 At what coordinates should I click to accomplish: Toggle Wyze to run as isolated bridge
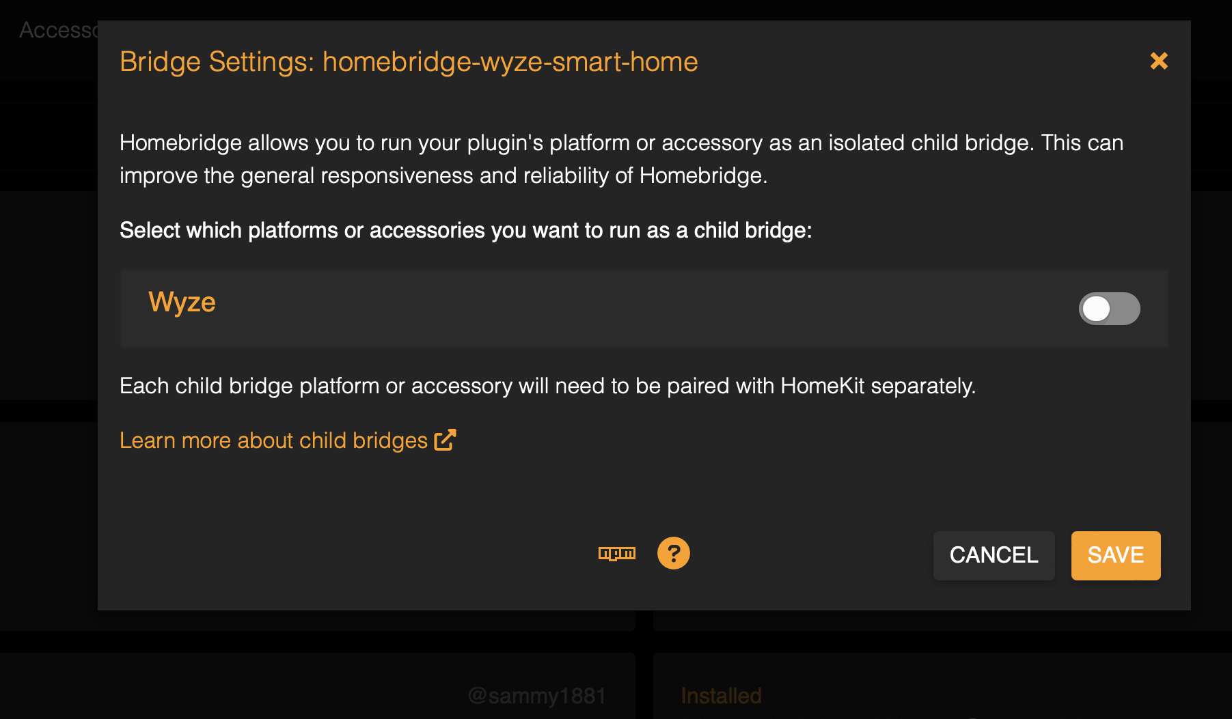(x=1109, y=309)
